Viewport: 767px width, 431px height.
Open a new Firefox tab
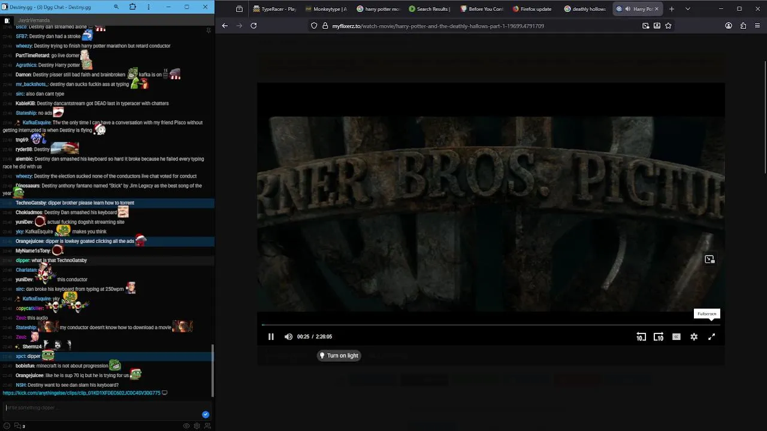tap(671, 9)
